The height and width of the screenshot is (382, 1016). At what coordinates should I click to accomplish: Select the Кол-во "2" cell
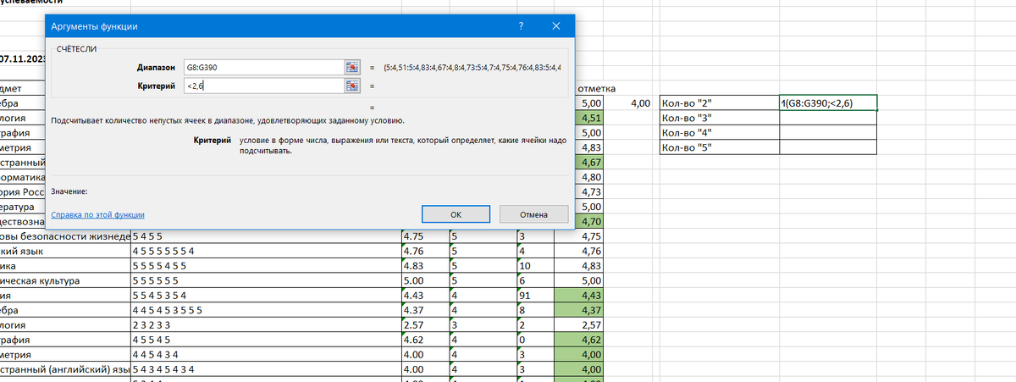point(719,103)
